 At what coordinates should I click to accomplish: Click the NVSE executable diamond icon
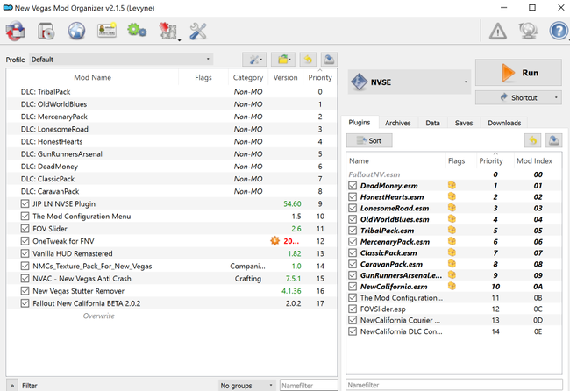point(359,82)
